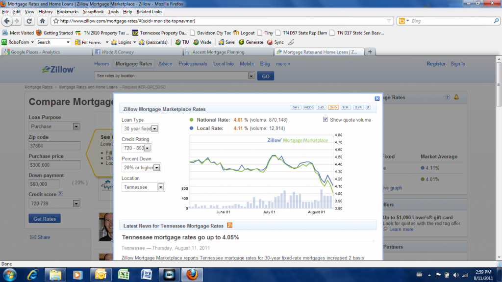Switch to Ascent Mortgage Planning tab
The image size is (502, 282).
coord(228,52)
